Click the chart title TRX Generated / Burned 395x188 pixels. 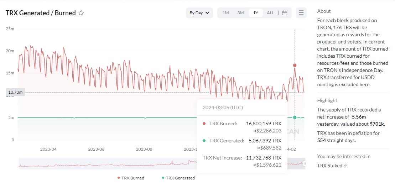(x=41, y=13)
